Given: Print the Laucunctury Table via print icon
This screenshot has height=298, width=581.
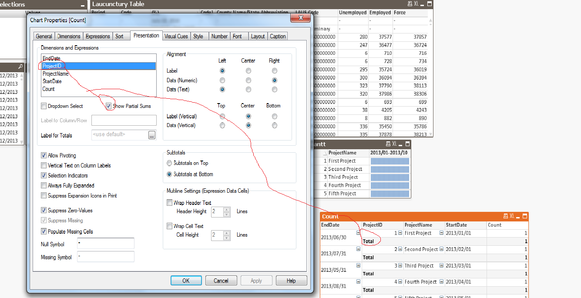Looking at the screenshot, I should tap(410, 4).
